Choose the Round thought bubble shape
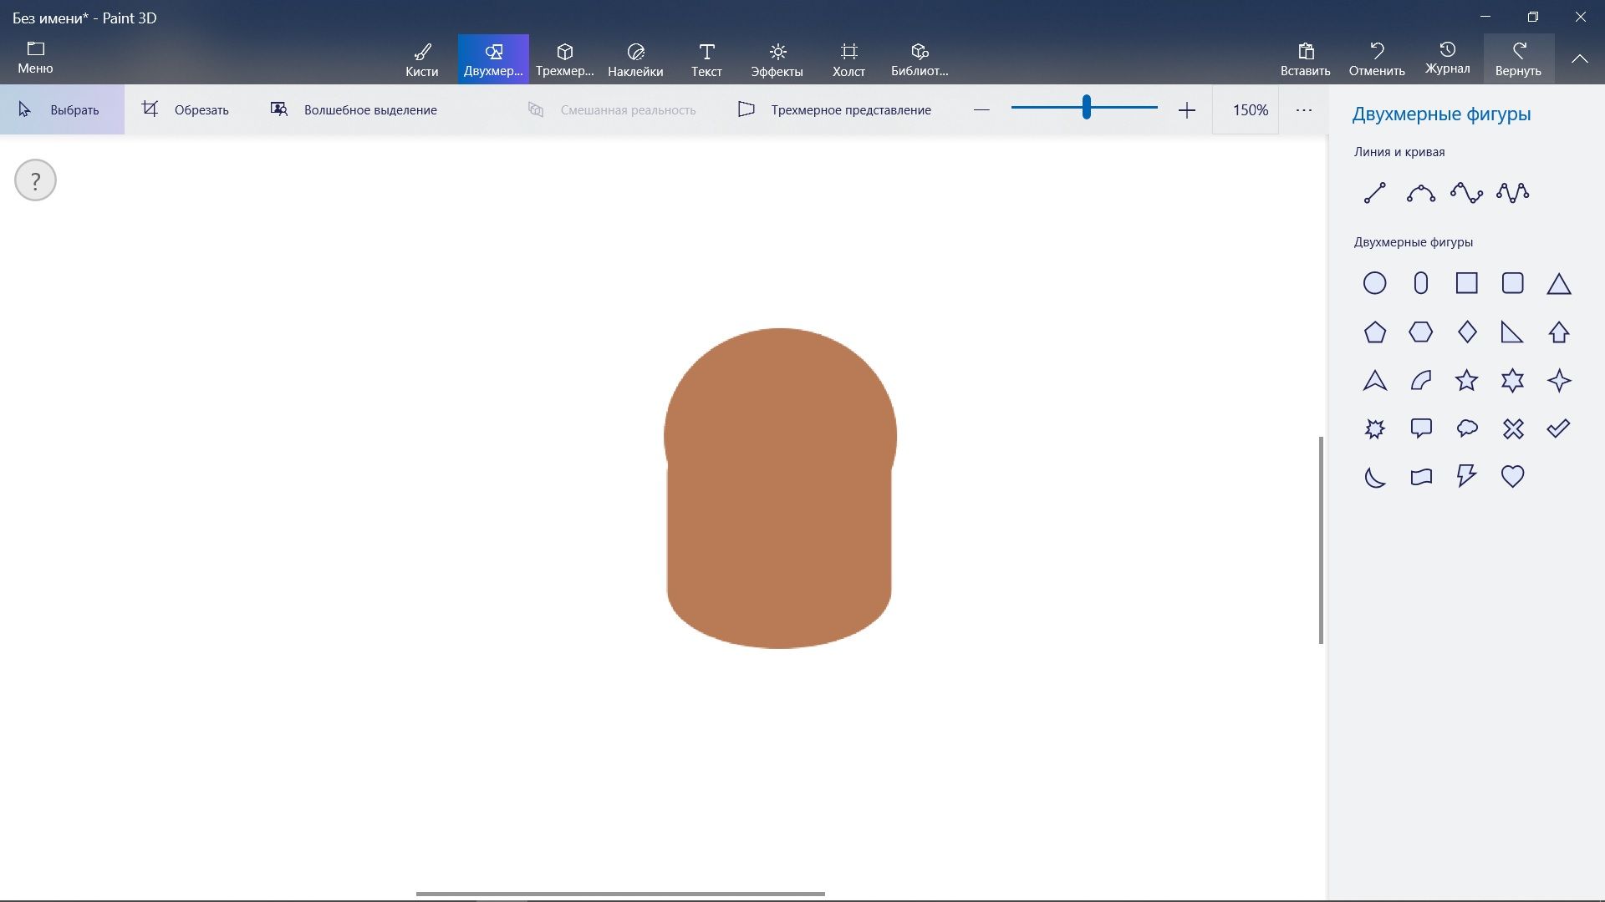Screen dimensions: 1605x902 click(1466, 428)
